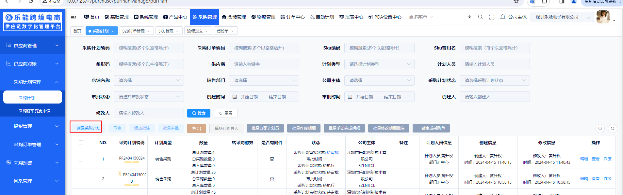Open the 物流管理 top menu
Screen dimensions: 623x195
pyautogui.click(x=263, y=17)
